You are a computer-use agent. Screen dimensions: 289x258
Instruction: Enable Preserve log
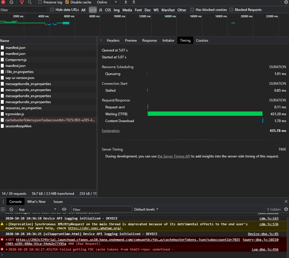[x=39, y=2]
